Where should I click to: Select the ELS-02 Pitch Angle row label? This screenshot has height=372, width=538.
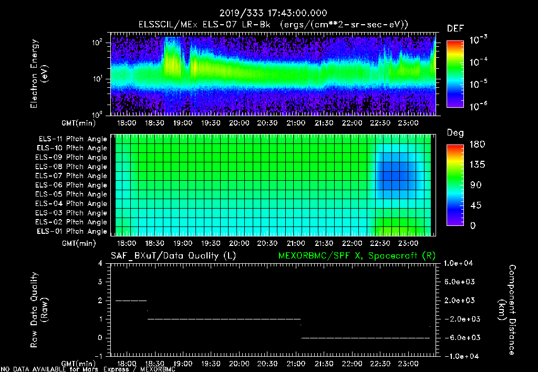71,222
